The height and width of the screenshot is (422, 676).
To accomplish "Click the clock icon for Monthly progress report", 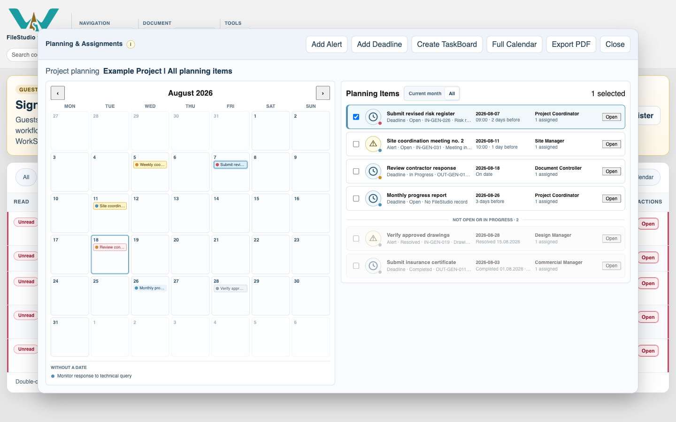I will (373, 198).
